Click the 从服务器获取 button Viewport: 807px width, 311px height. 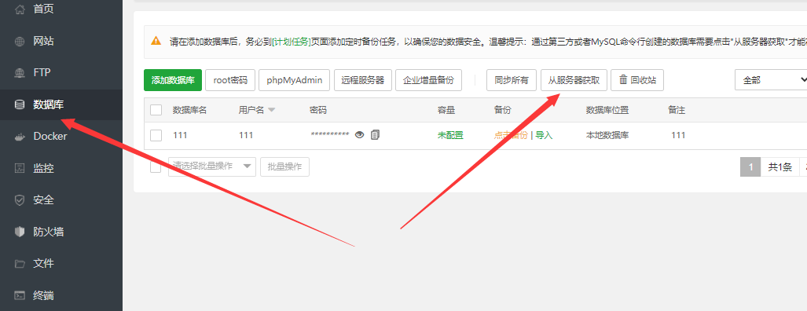point(574,80)
